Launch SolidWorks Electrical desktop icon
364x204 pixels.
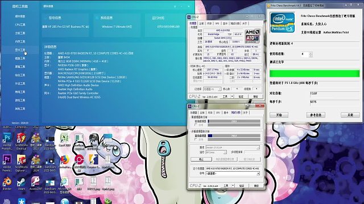click(21, 138)
